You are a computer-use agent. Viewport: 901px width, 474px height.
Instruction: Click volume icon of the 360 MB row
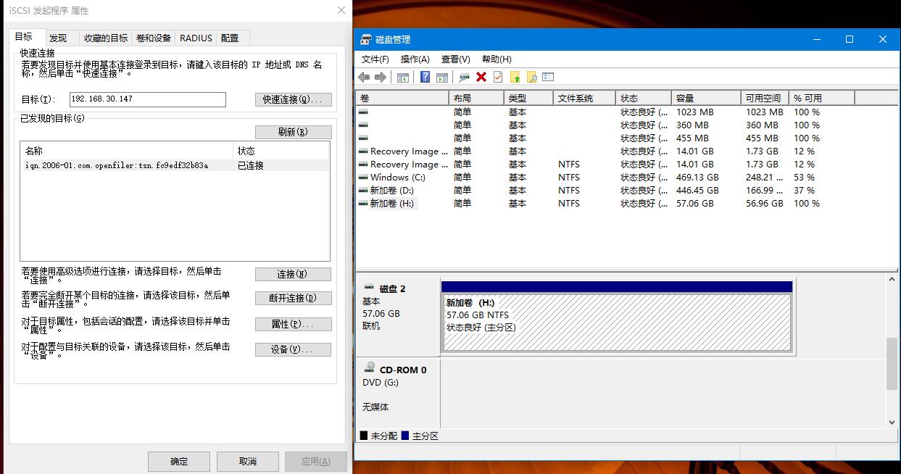pos(363,125)
